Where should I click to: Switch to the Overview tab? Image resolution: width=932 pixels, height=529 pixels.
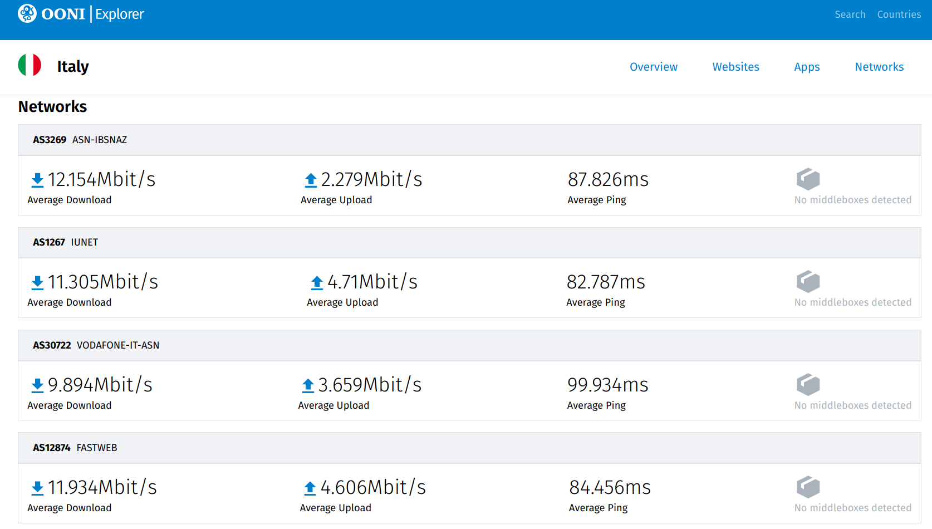pos(654,67)
